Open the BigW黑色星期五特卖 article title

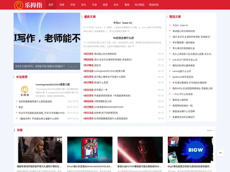pyautogui.click(x=189, y=167)
